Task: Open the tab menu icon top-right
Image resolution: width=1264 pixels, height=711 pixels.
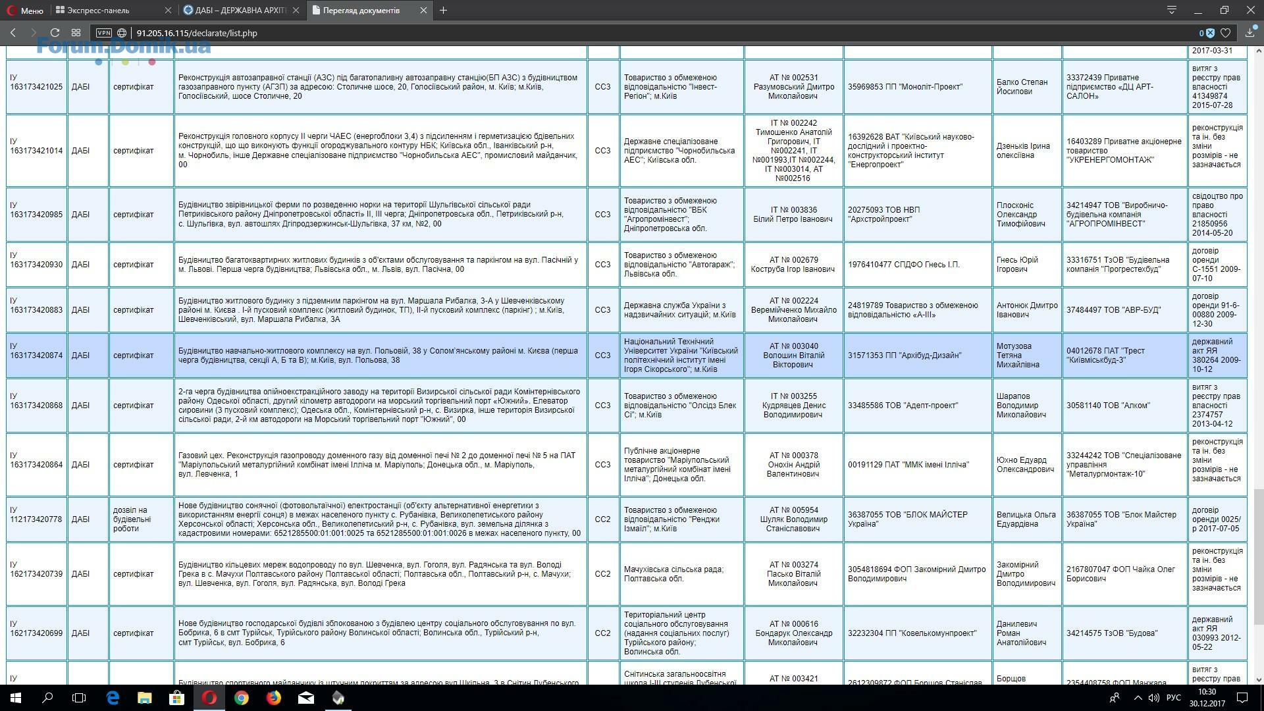Action: (x=1172, y=10)
